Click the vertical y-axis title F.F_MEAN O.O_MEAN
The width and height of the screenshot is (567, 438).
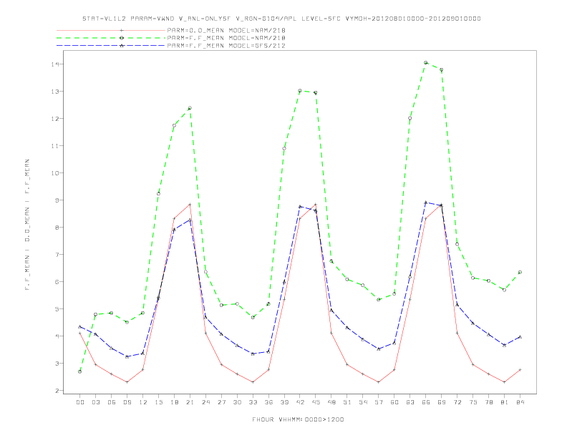pos(27,225)
